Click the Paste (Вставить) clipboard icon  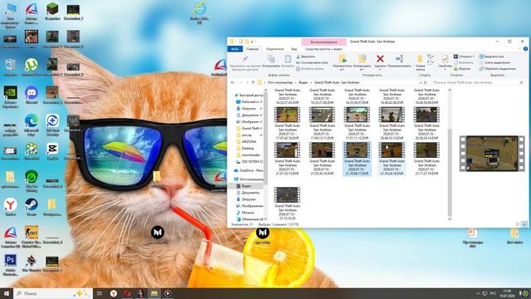[288, 59]
